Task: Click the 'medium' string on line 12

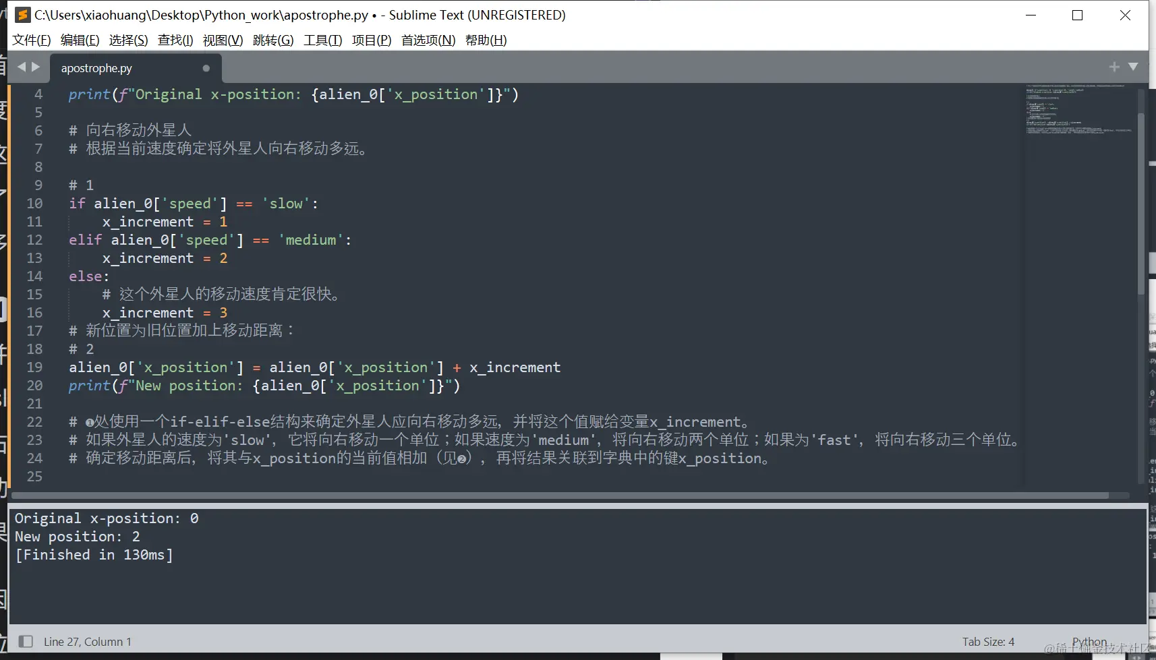Action: coord(311,240)
